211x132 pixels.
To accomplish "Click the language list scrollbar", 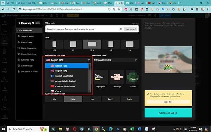I will tap(89, 78).
